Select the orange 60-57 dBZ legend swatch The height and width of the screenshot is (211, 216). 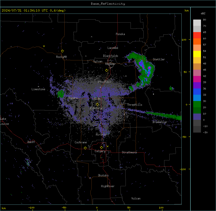click(197, 41)
